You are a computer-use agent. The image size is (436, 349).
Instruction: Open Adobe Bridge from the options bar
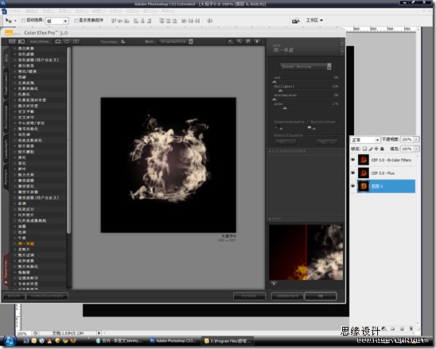(x=296, y=21)
